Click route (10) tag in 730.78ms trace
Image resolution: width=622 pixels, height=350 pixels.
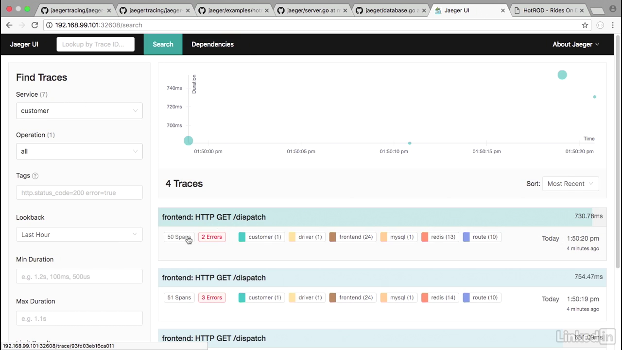(481, 237)
